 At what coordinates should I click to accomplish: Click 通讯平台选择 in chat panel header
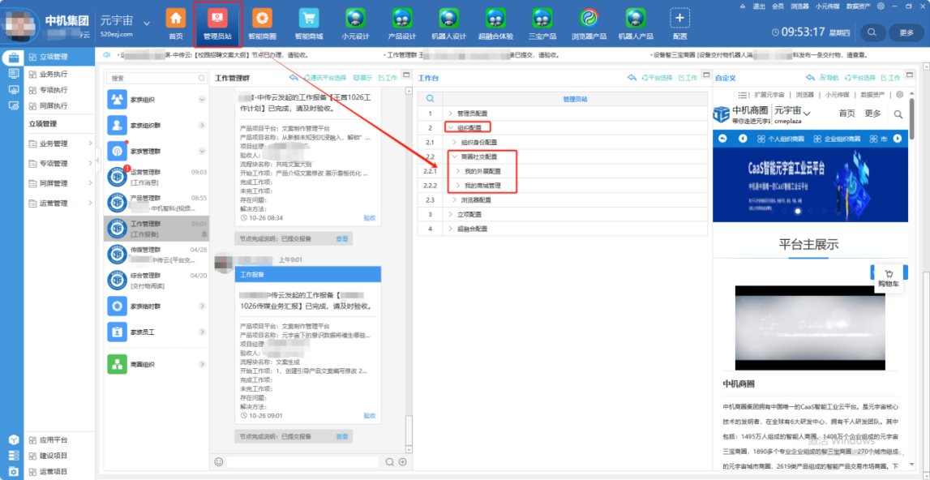325,78
